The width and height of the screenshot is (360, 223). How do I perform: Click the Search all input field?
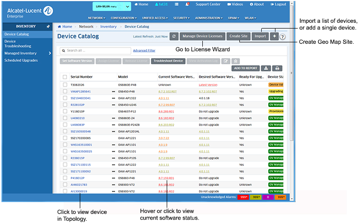[x=95, y=50]
